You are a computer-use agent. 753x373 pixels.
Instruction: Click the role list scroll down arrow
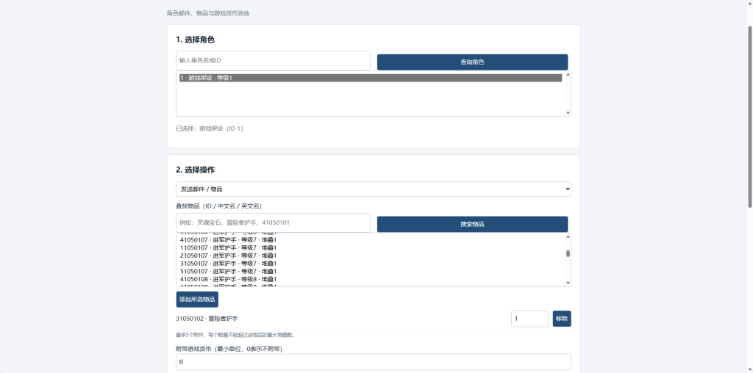coord(568,113)
